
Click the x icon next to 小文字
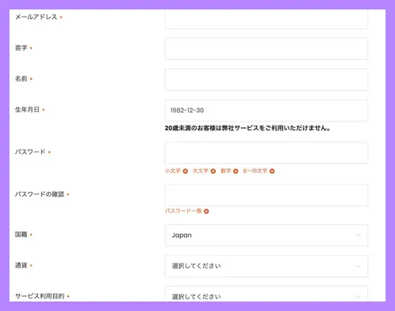(186, 171)
